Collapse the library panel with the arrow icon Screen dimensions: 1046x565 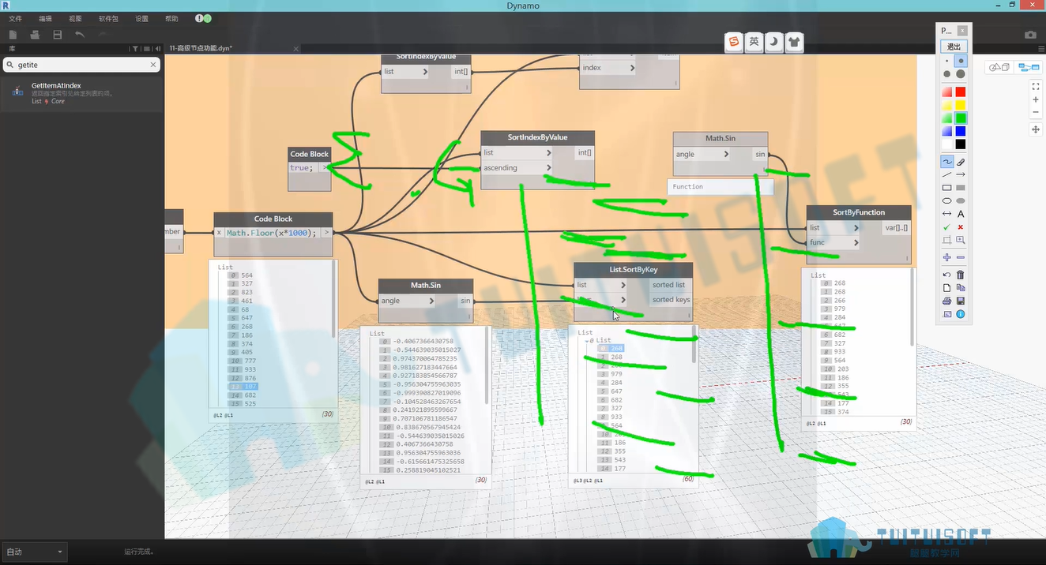click(x=158, y=49)
